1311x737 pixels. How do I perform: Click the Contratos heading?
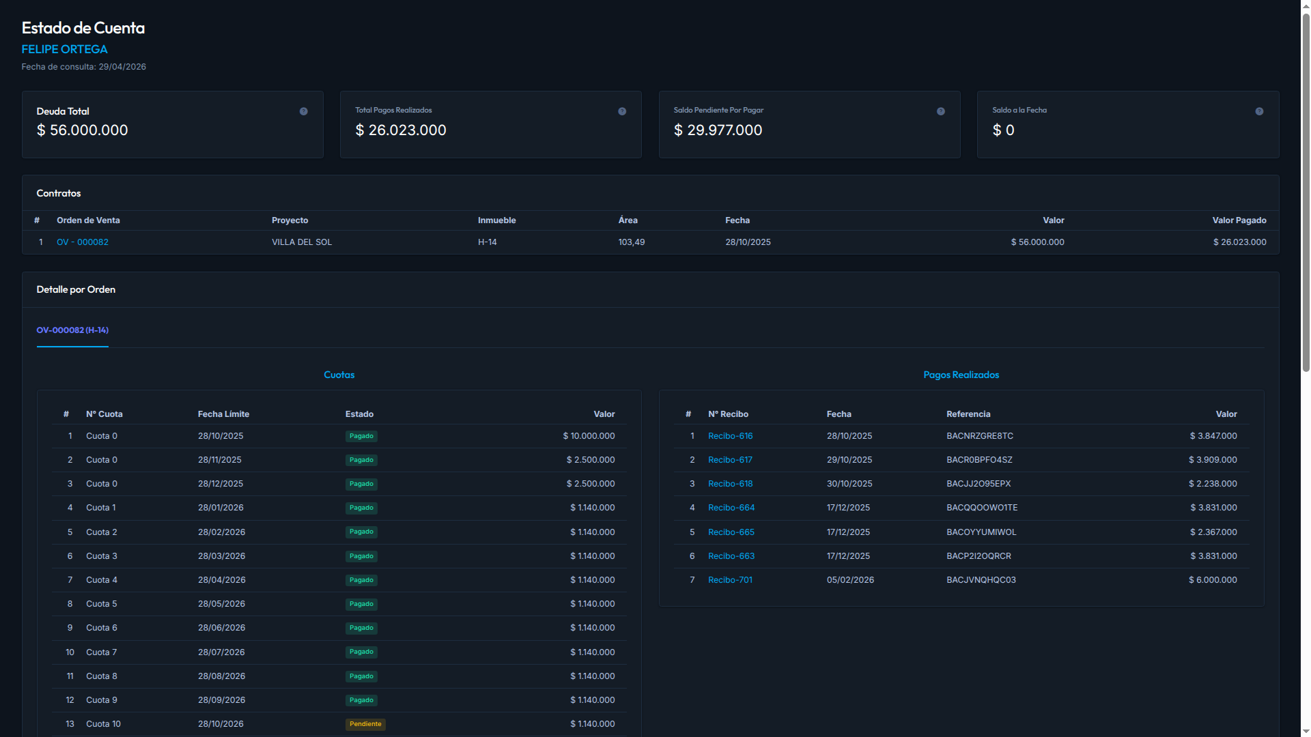pos(59,193)
